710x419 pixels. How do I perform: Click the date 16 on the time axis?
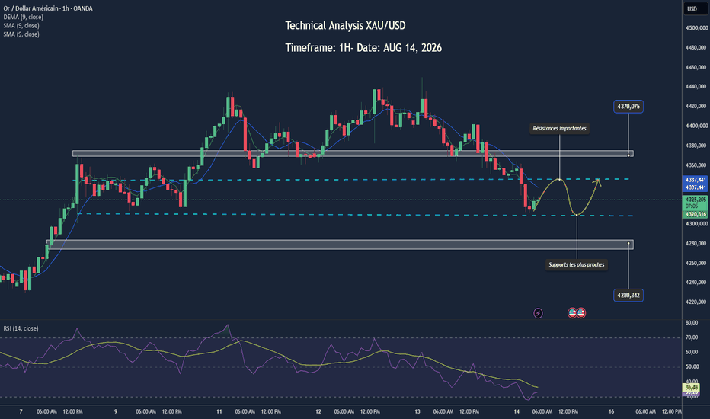tap(611, 411)
